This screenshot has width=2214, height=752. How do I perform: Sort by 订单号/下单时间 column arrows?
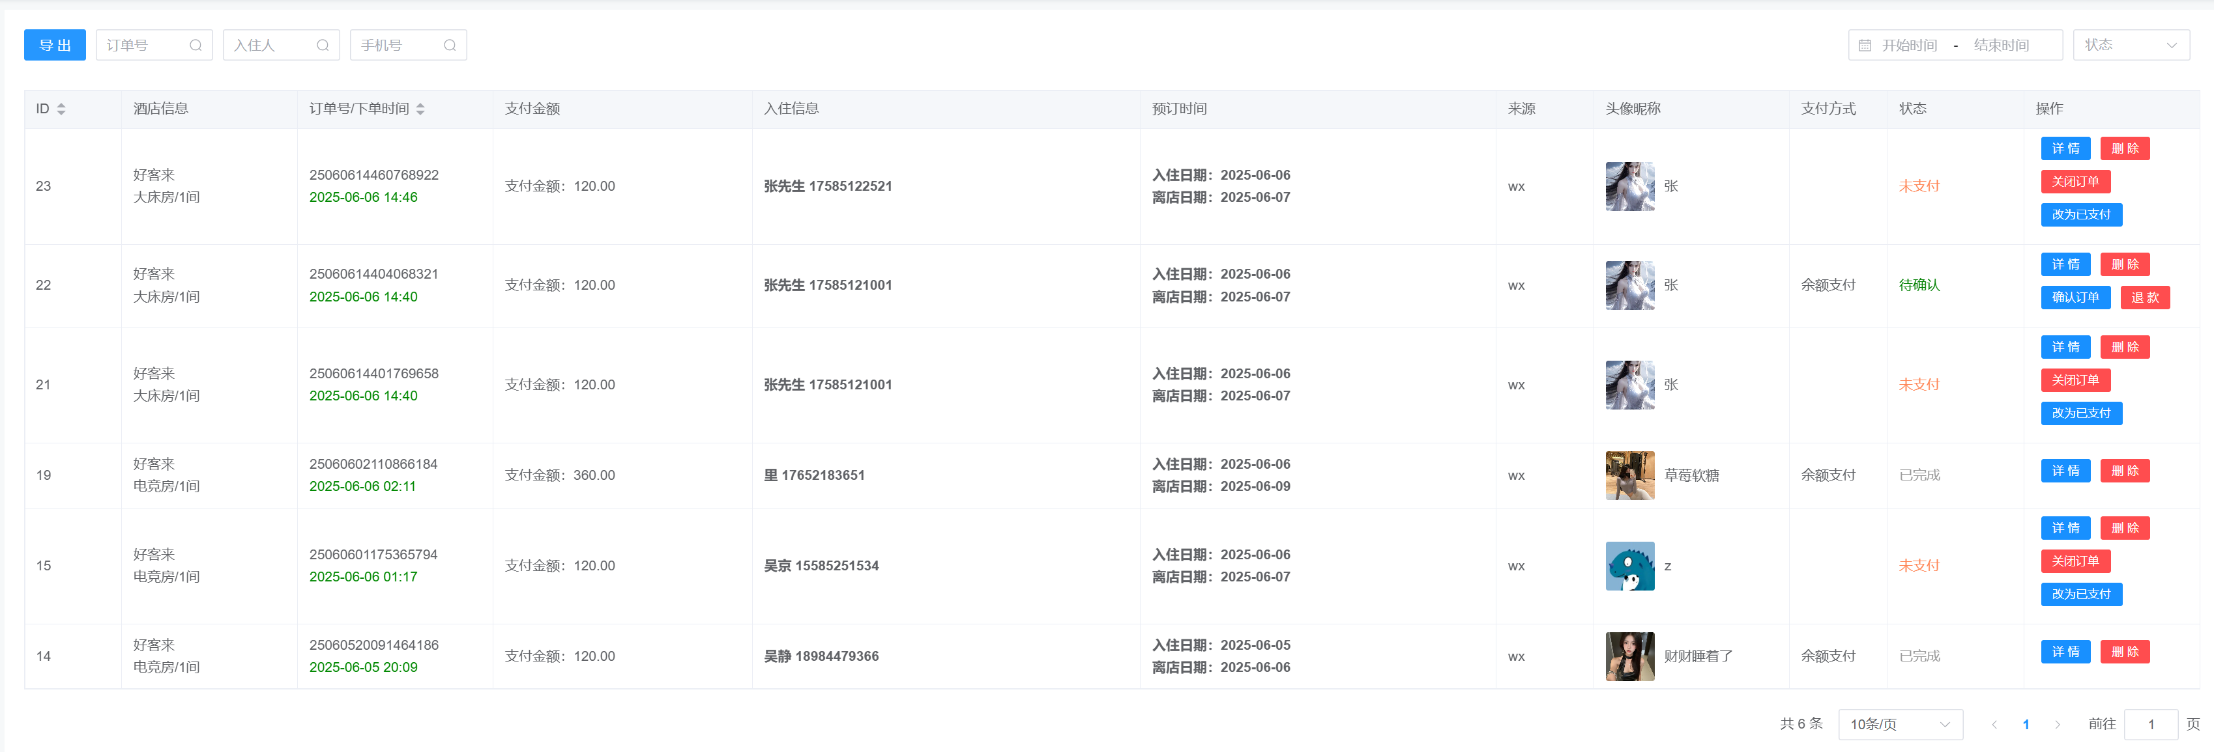(420, 109)
